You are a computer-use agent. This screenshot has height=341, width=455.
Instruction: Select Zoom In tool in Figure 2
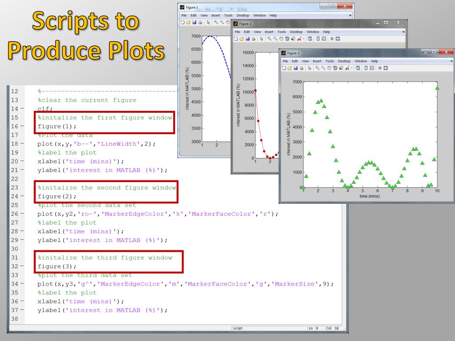pyautogui.click(x=269, y=39)
